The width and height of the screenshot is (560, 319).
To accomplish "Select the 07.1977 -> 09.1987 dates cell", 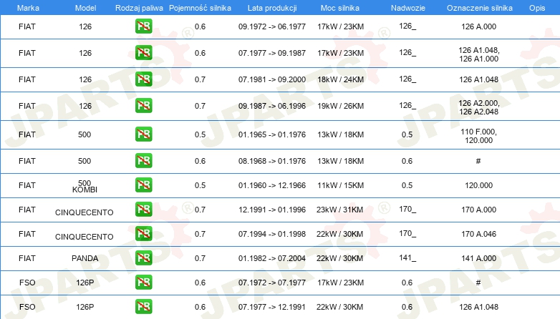I will coord(272,53).
